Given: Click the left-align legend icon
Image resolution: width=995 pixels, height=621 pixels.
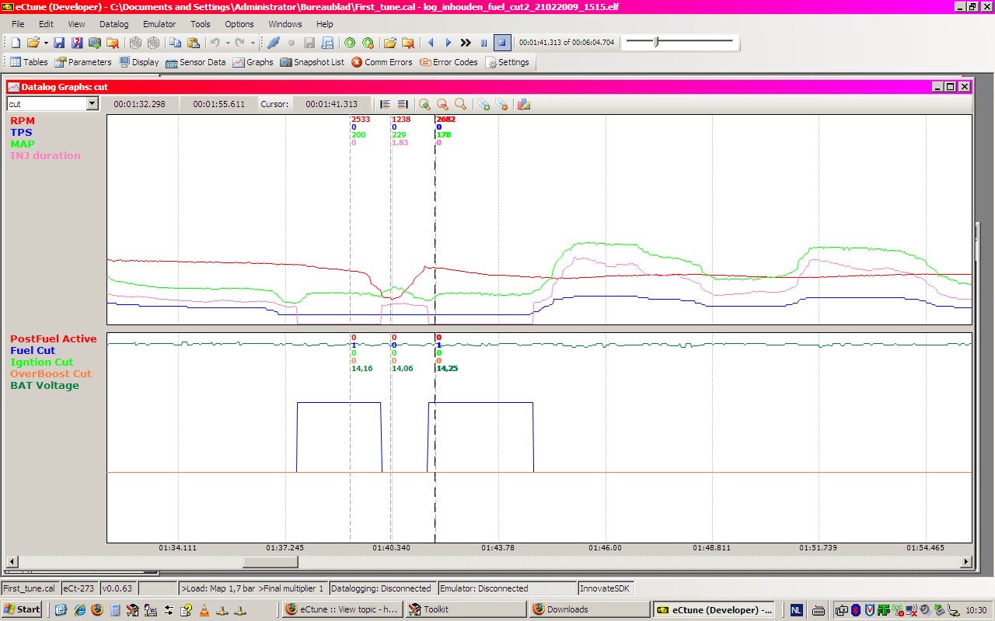Looking at the screenshot, I should click(x=385, y=104).
